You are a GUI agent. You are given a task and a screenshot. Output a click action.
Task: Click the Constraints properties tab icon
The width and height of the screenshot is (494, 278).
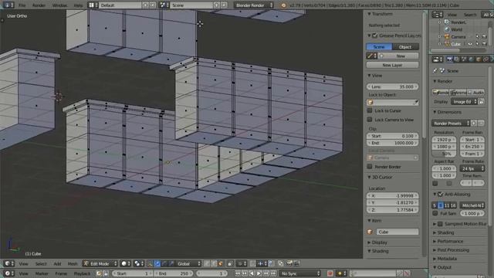pos(486,59)
